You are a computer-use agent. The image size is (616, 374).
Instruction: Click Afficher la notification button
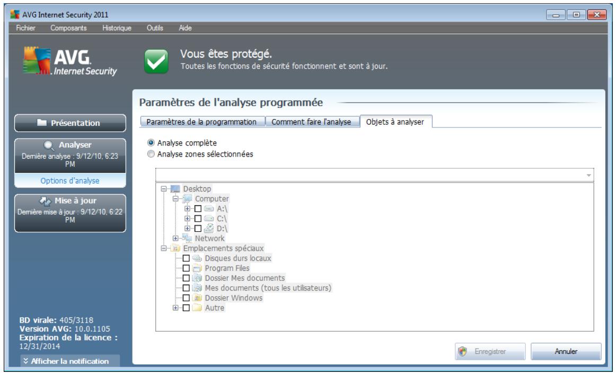point(71,361)
